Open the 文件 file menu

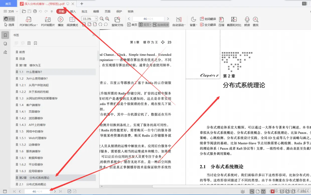click(x=11, y=11)
